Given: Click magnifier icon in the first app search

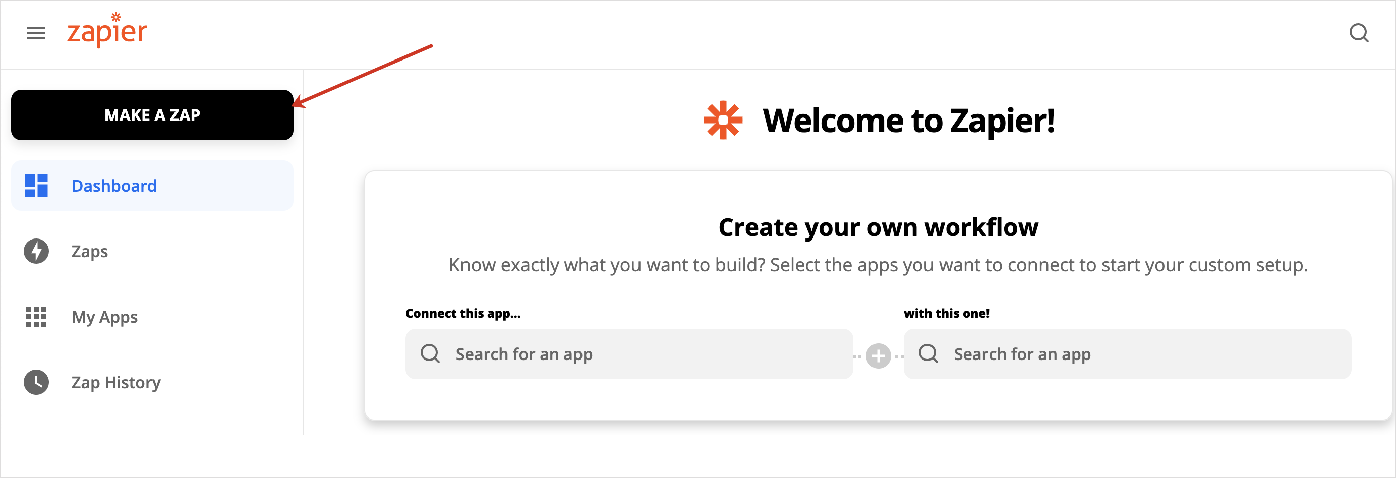Looking at the screenshot, I should [430, 354].
